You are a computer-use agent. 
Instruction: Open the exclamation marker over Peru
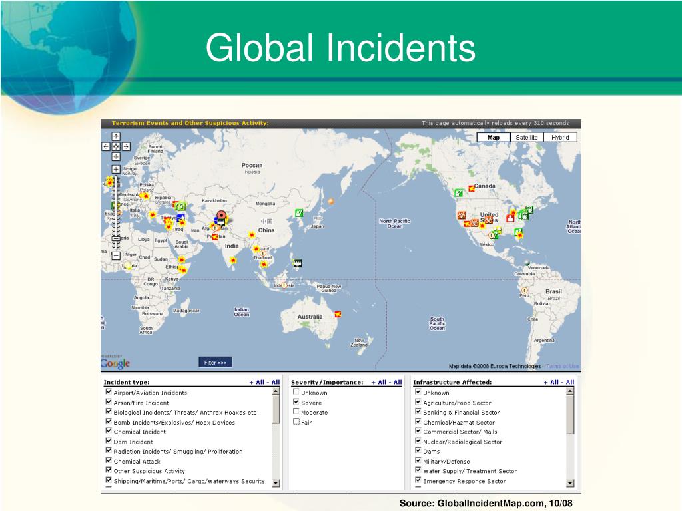point(525,290)
